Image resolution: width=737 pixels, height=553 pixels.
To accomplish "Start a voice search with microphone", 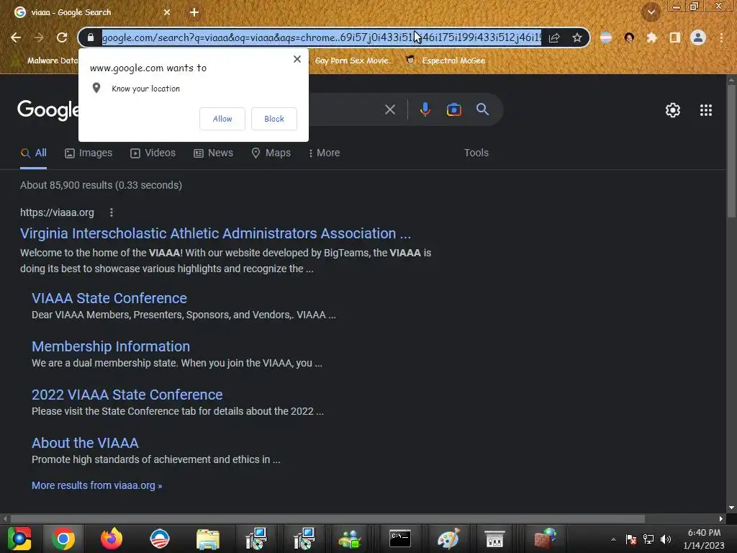I will pyautogui.click(x=425, y=109).
